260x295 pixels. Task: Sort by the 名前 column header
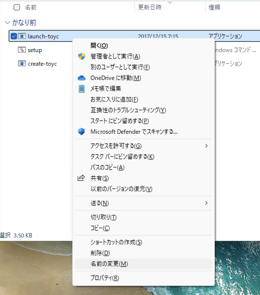pos(31,7)
